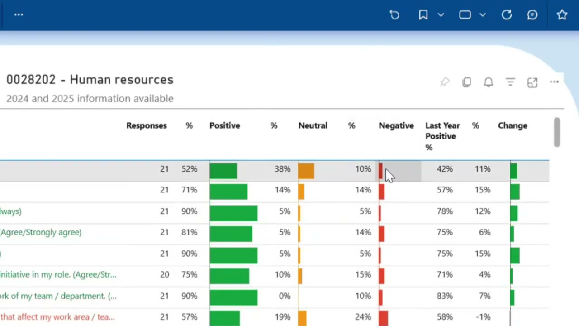
Task: Click the 'initiative in my role' row label
Action: 58,274
